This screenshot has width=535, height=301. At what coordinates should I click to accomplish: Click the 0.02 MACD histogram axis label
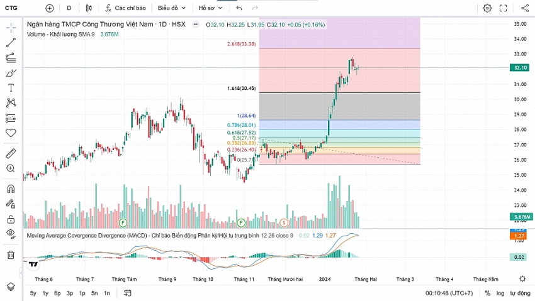pyautogui.click(x=519, y=257)
